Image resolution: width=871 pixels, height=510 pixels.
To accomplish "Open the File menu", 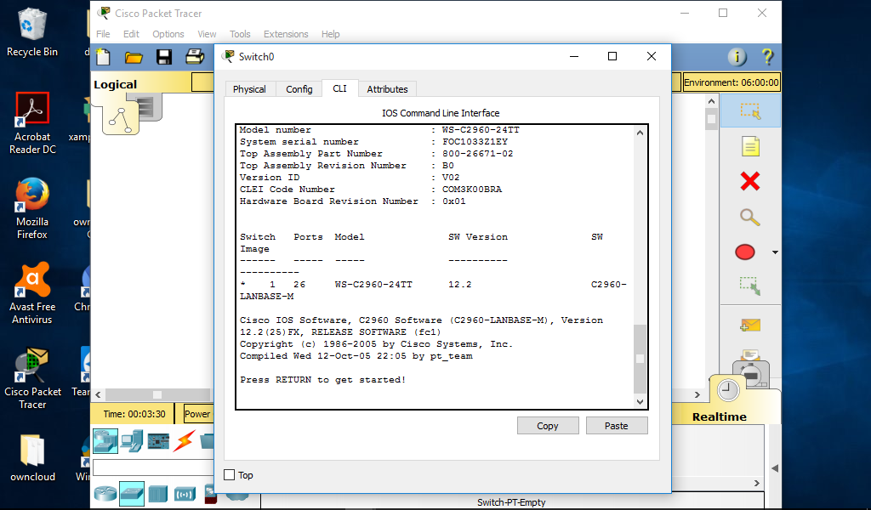I will click(103, 34).
